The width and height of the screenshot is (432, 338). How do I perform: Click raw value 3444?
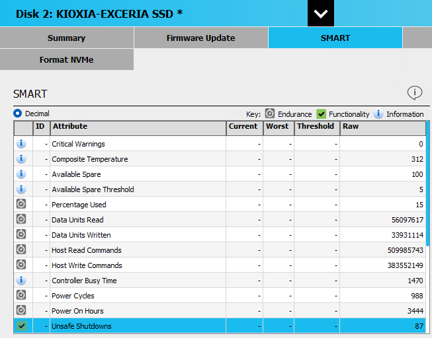click(x=415, y=311)
